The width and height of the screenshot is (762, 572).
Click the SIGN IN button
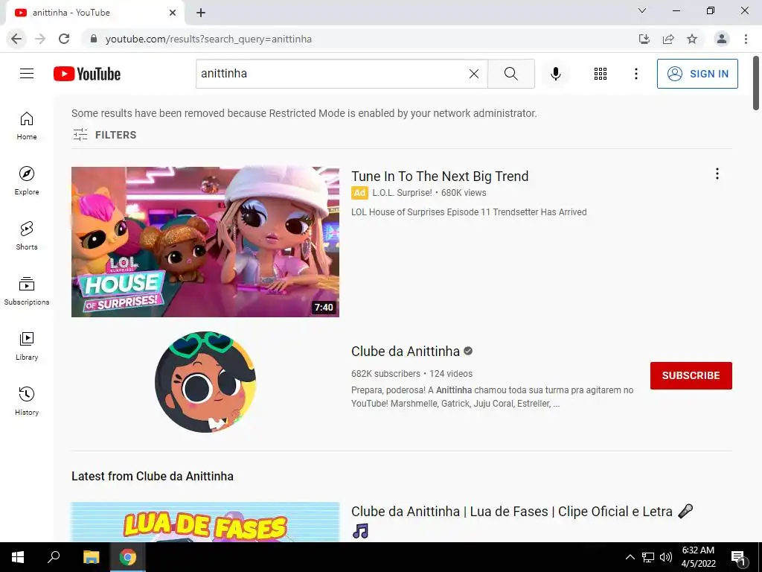697,74
